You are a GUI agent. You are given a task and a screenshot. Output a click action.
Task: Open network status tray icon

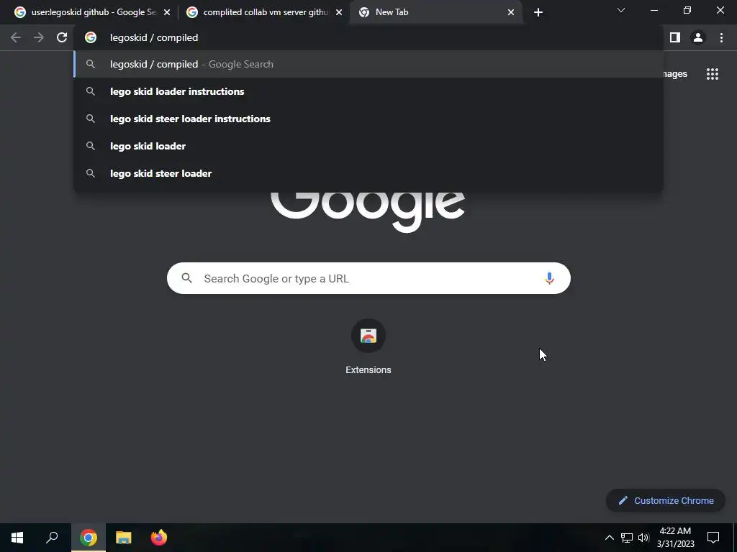tap(627, 538)
